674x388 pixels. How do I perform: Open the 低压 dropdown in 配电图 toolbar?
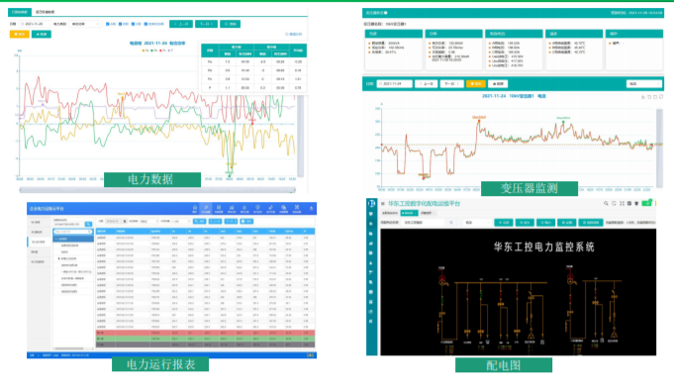[x=477, y=222]
